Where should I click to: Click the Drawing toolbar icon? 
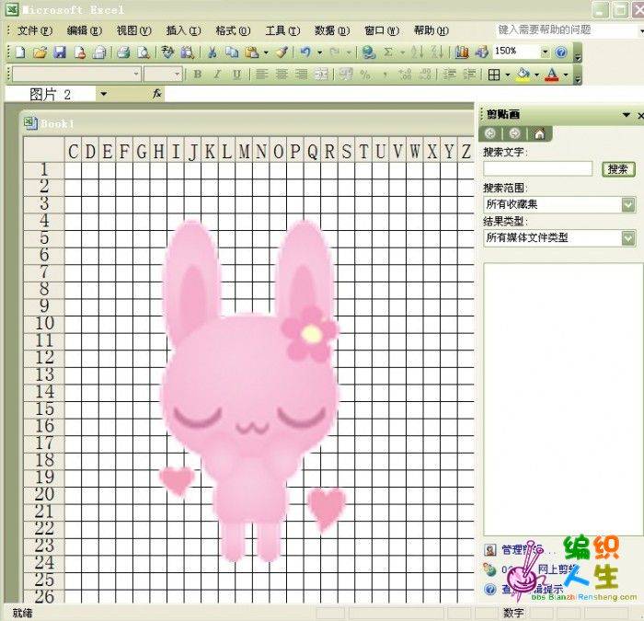[481, 52]
